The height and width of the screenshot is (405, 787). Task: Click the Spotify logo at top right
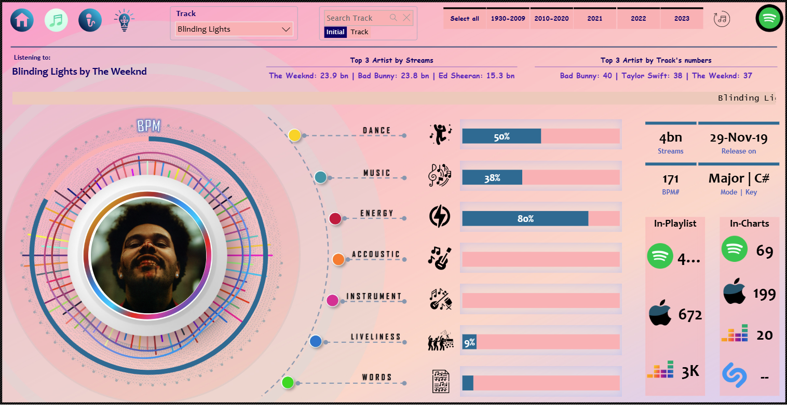point(769,18)
